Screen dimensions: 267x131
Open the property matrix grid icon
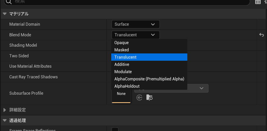[258, 2]
